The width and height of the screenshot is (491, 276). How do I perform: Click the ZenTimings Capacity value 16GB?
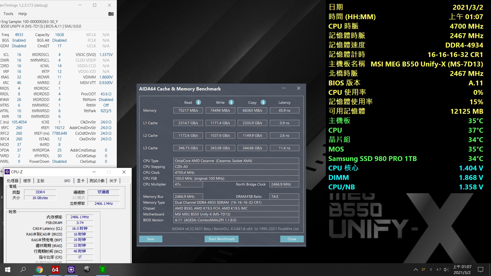[x=59, y=35]
